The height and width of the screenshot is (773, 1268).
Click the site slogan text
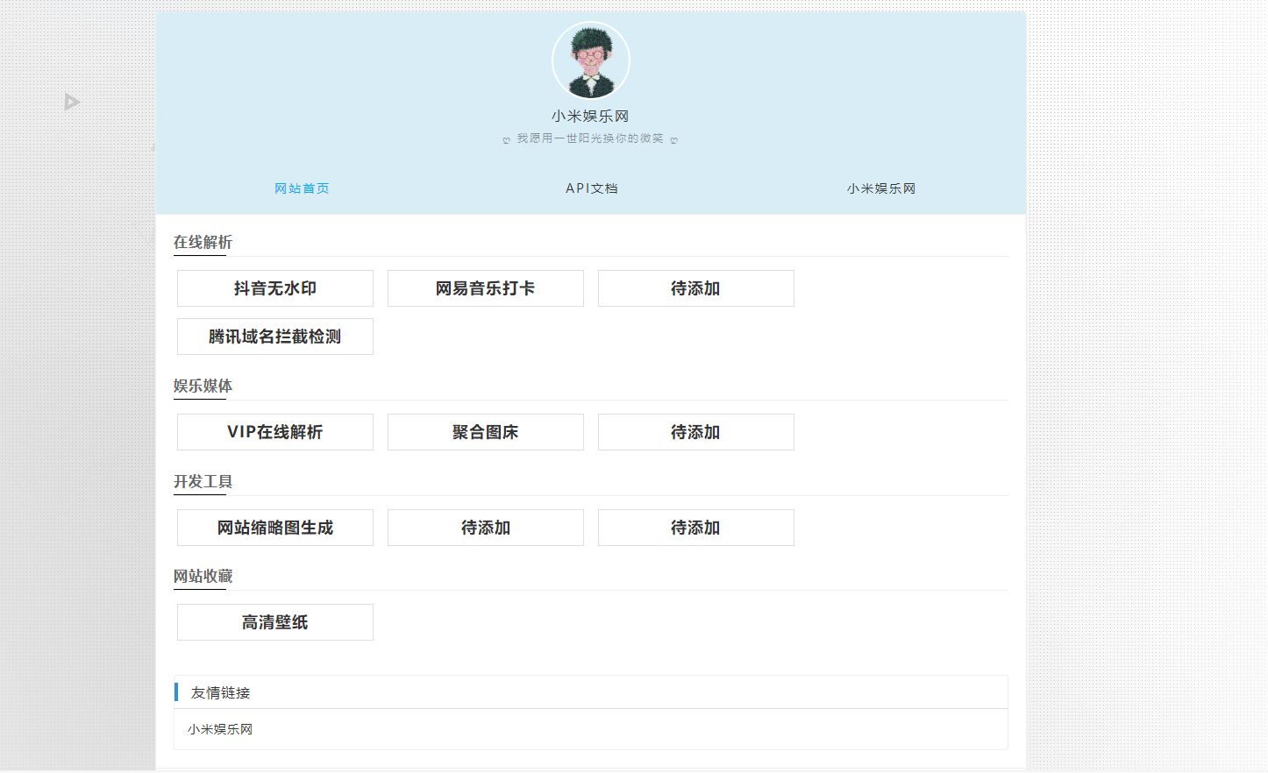590,138
